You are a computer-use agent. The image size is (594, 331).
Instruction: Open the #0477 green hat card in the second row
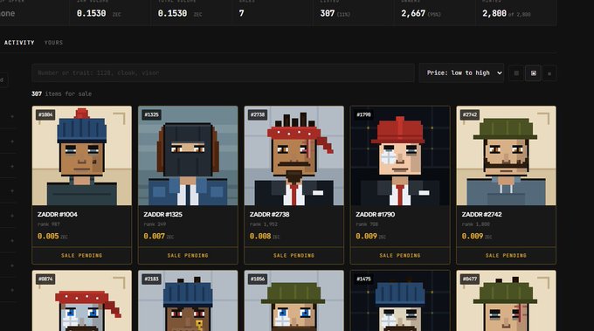tap(506, 300)
